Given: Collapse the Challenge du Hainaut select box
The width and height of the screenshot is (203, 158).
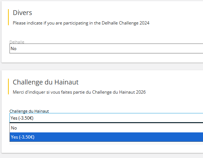Looking at the screenshot, I should pyautogui.click(x=106, y=118).
